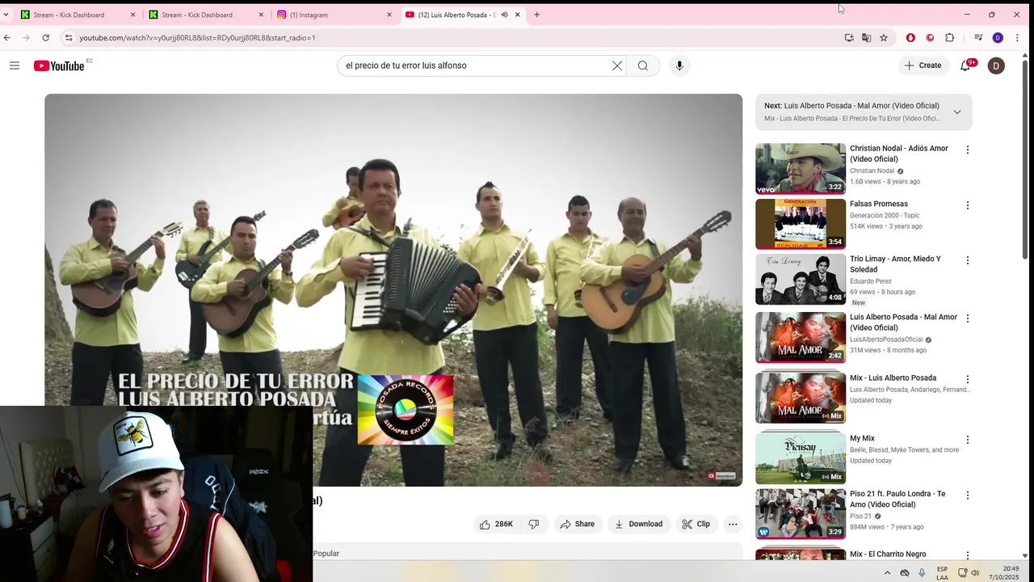1034x582 pixels.
Task: Go to the YouTube home logo
Action: [x=59, y=65]
